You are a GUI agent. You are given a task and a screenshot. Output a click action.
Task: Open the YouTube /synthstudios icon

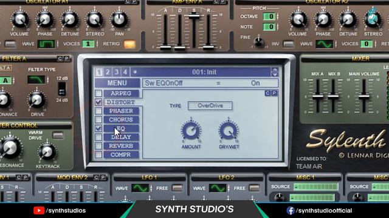coord(38,211)
